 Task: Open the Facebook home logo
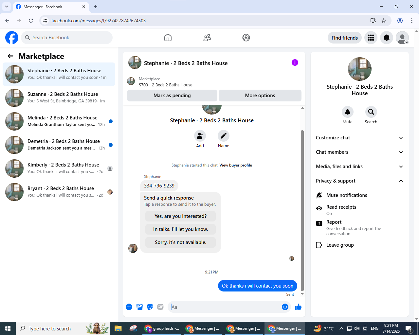[x=12, y=38]
